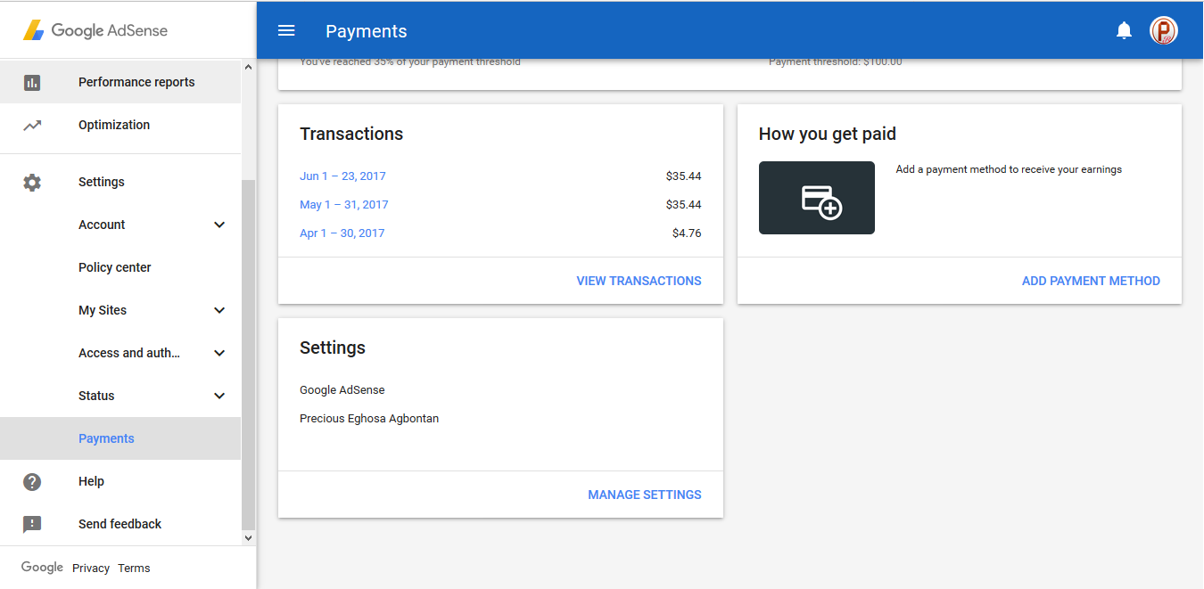Open the Jun 1 – 23, 2017 transaction
The height and width of the screenshot is (589, 1204).
[x=342, y=176]
